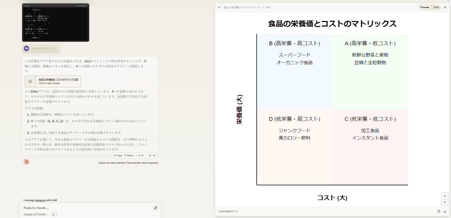Open the attached terminal screenshot thumbnail

pyautogui.click(x=56, y=23)
